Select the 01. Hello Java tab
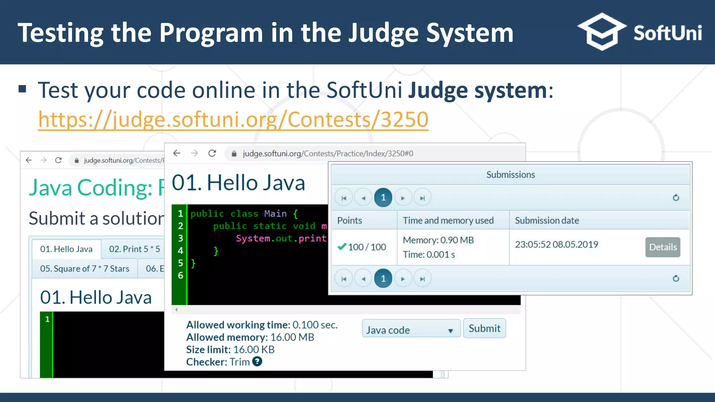Image resolution: width=715 pixels, height=402 pixels. (x=66, y=249)
